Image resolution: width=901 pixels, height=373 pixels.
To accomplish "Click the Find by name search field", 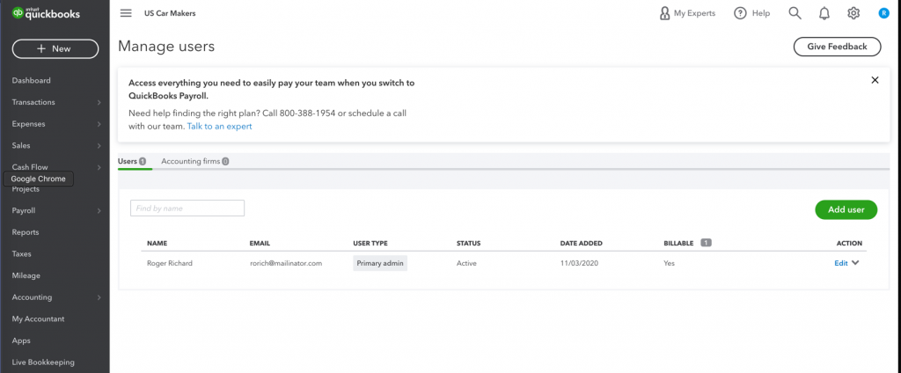I will click(187, 208).
